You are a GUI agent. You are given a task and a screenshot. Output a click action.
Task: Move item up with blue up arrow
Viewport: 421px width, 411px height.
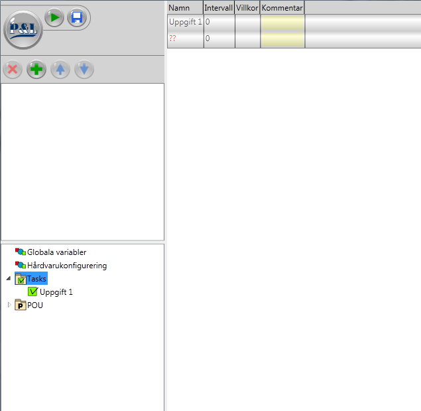tap(60, 70)
